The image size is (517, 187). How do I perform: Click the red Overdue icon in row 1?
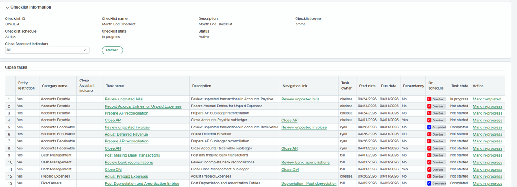point(429,99)
